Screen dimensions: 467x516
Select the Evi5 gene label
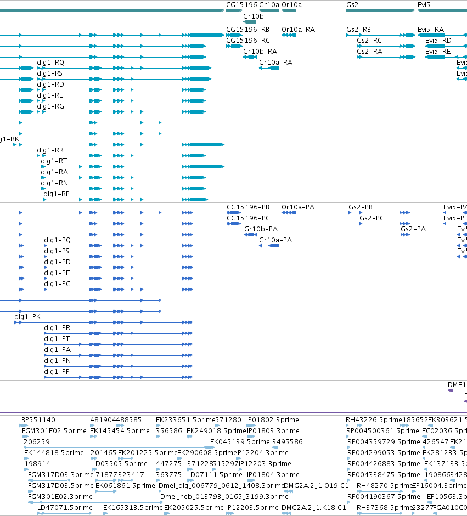pyautogui.click(x=424, y=5)
